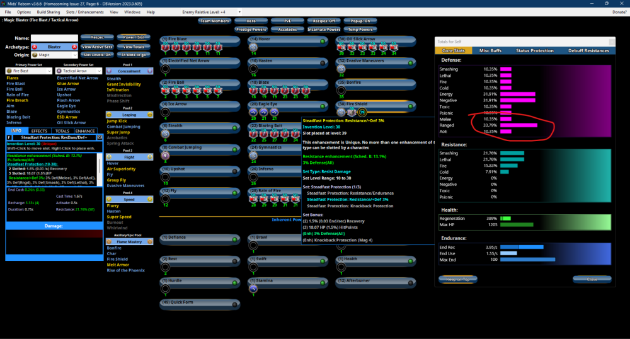Click the character Name input field

[x=54, y=38]
